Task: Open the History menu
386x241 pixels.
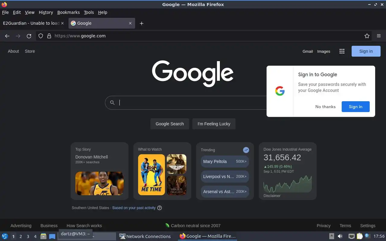Action: tap(46, 12)
